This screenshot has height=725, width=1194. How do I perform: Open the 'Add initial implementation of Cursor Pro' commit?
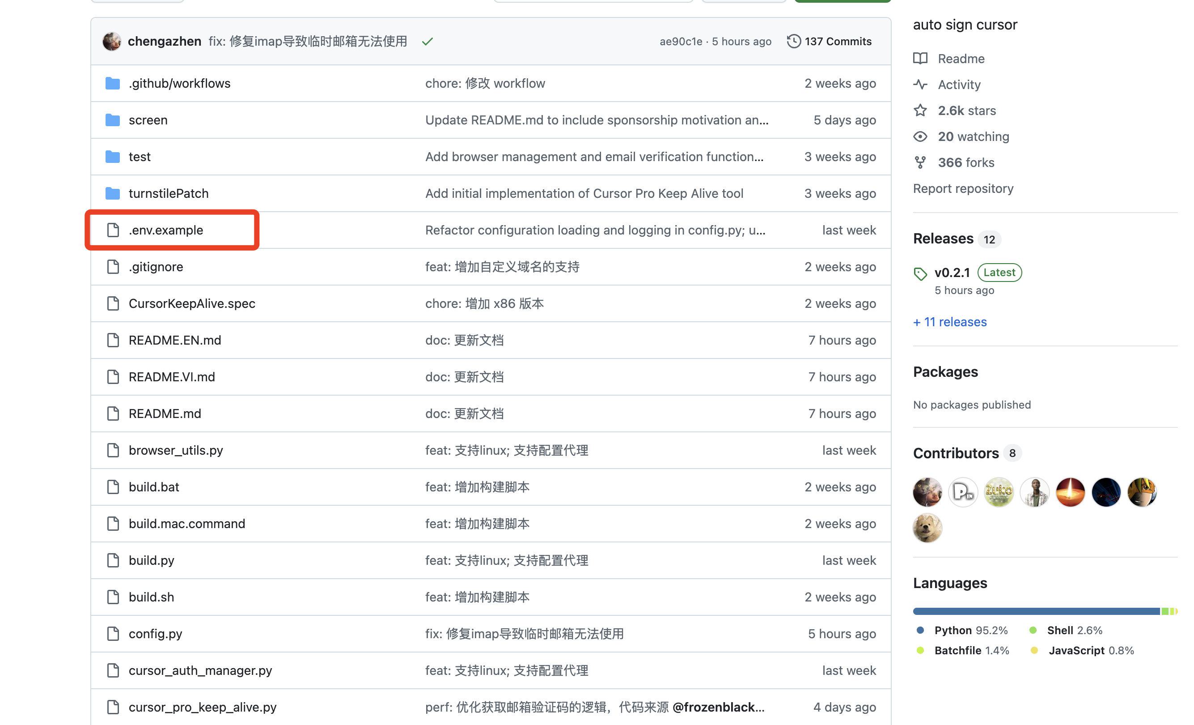[584, 193]
